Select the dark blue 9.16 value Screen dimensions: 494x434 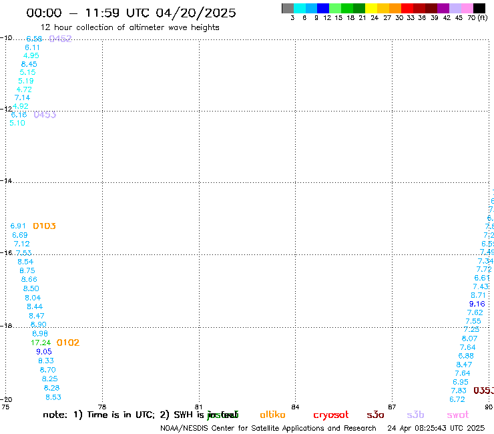click(x=477, y=304)
